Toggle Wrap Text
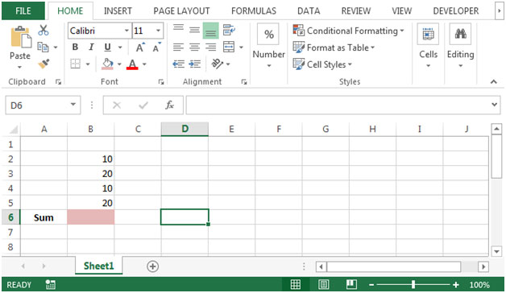 (229, 31)
